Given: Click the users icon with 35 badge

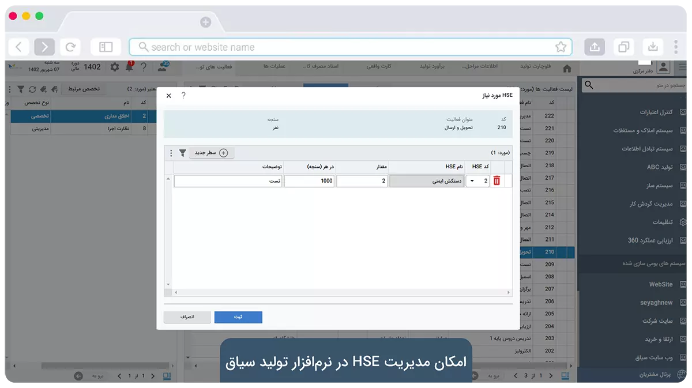Looking at the screenshot, I should (163, 67).
